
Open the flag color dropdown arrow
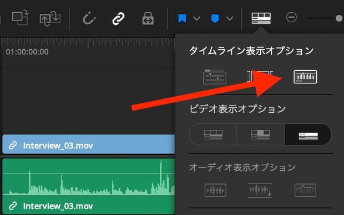[197, 18]
